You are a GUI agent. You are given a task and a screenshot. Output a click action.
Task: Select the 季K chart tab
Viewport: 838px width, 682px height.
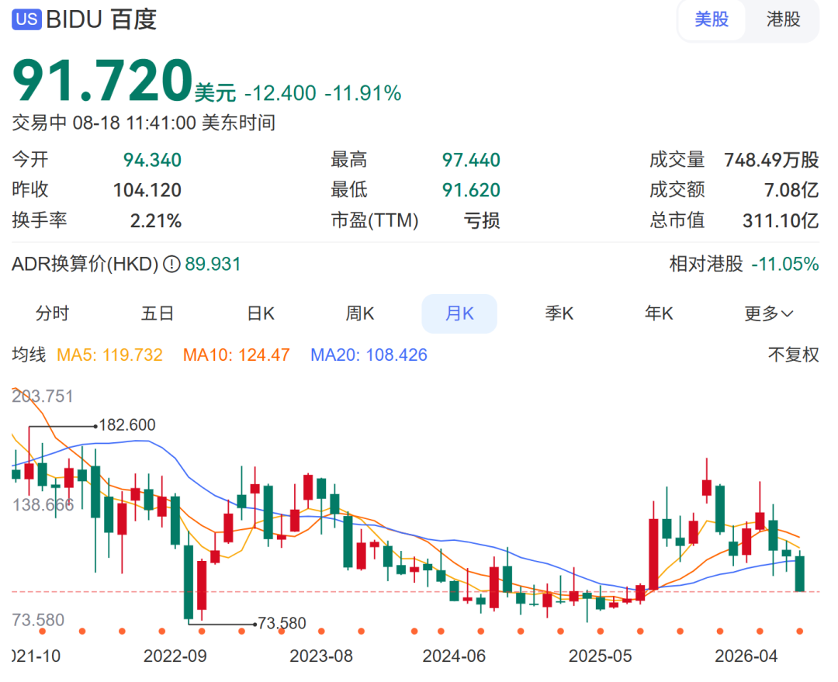(559, 313)
